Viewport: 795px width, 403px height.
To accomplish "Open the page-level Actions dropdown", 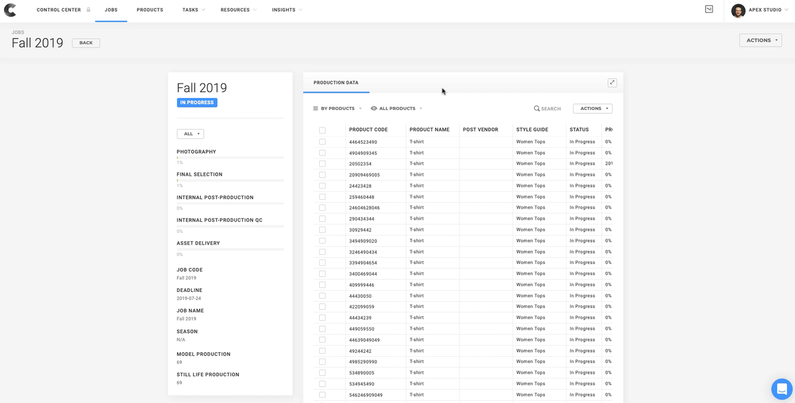I will [x=760, y=40].
